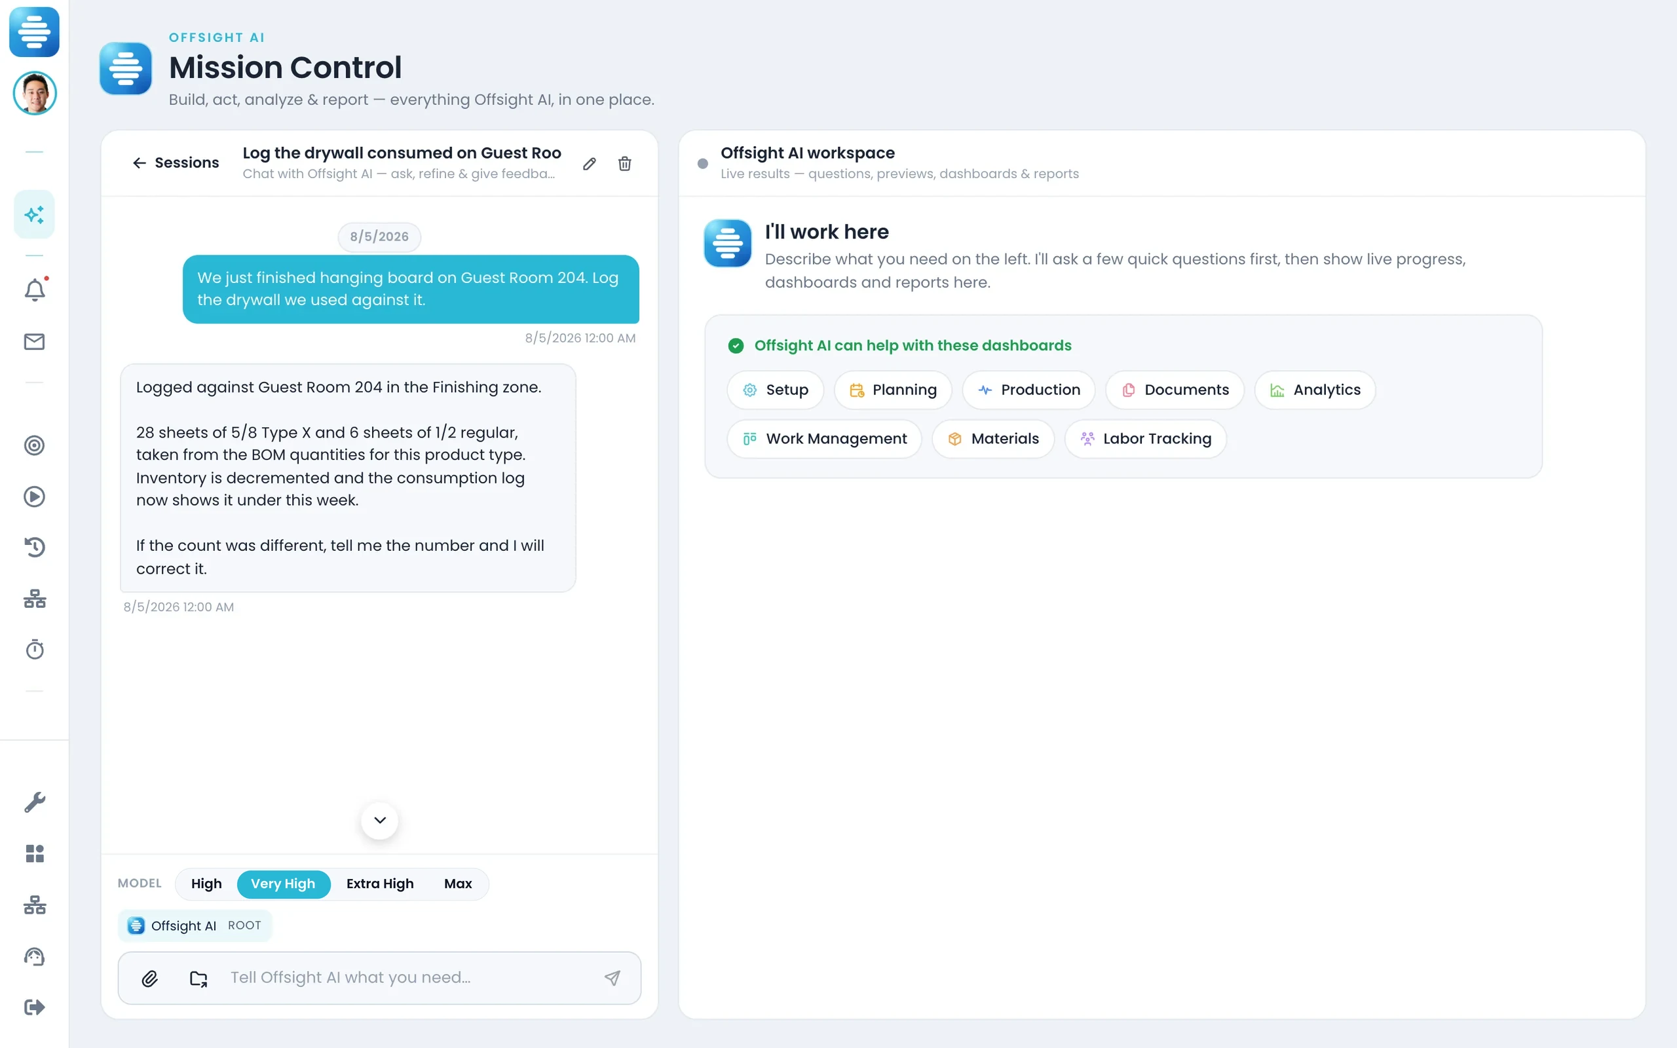Open the Setup dashboard chip
Image resolution: width=1677 pixels, height=1048 pixels.
[x=776, y=390]
